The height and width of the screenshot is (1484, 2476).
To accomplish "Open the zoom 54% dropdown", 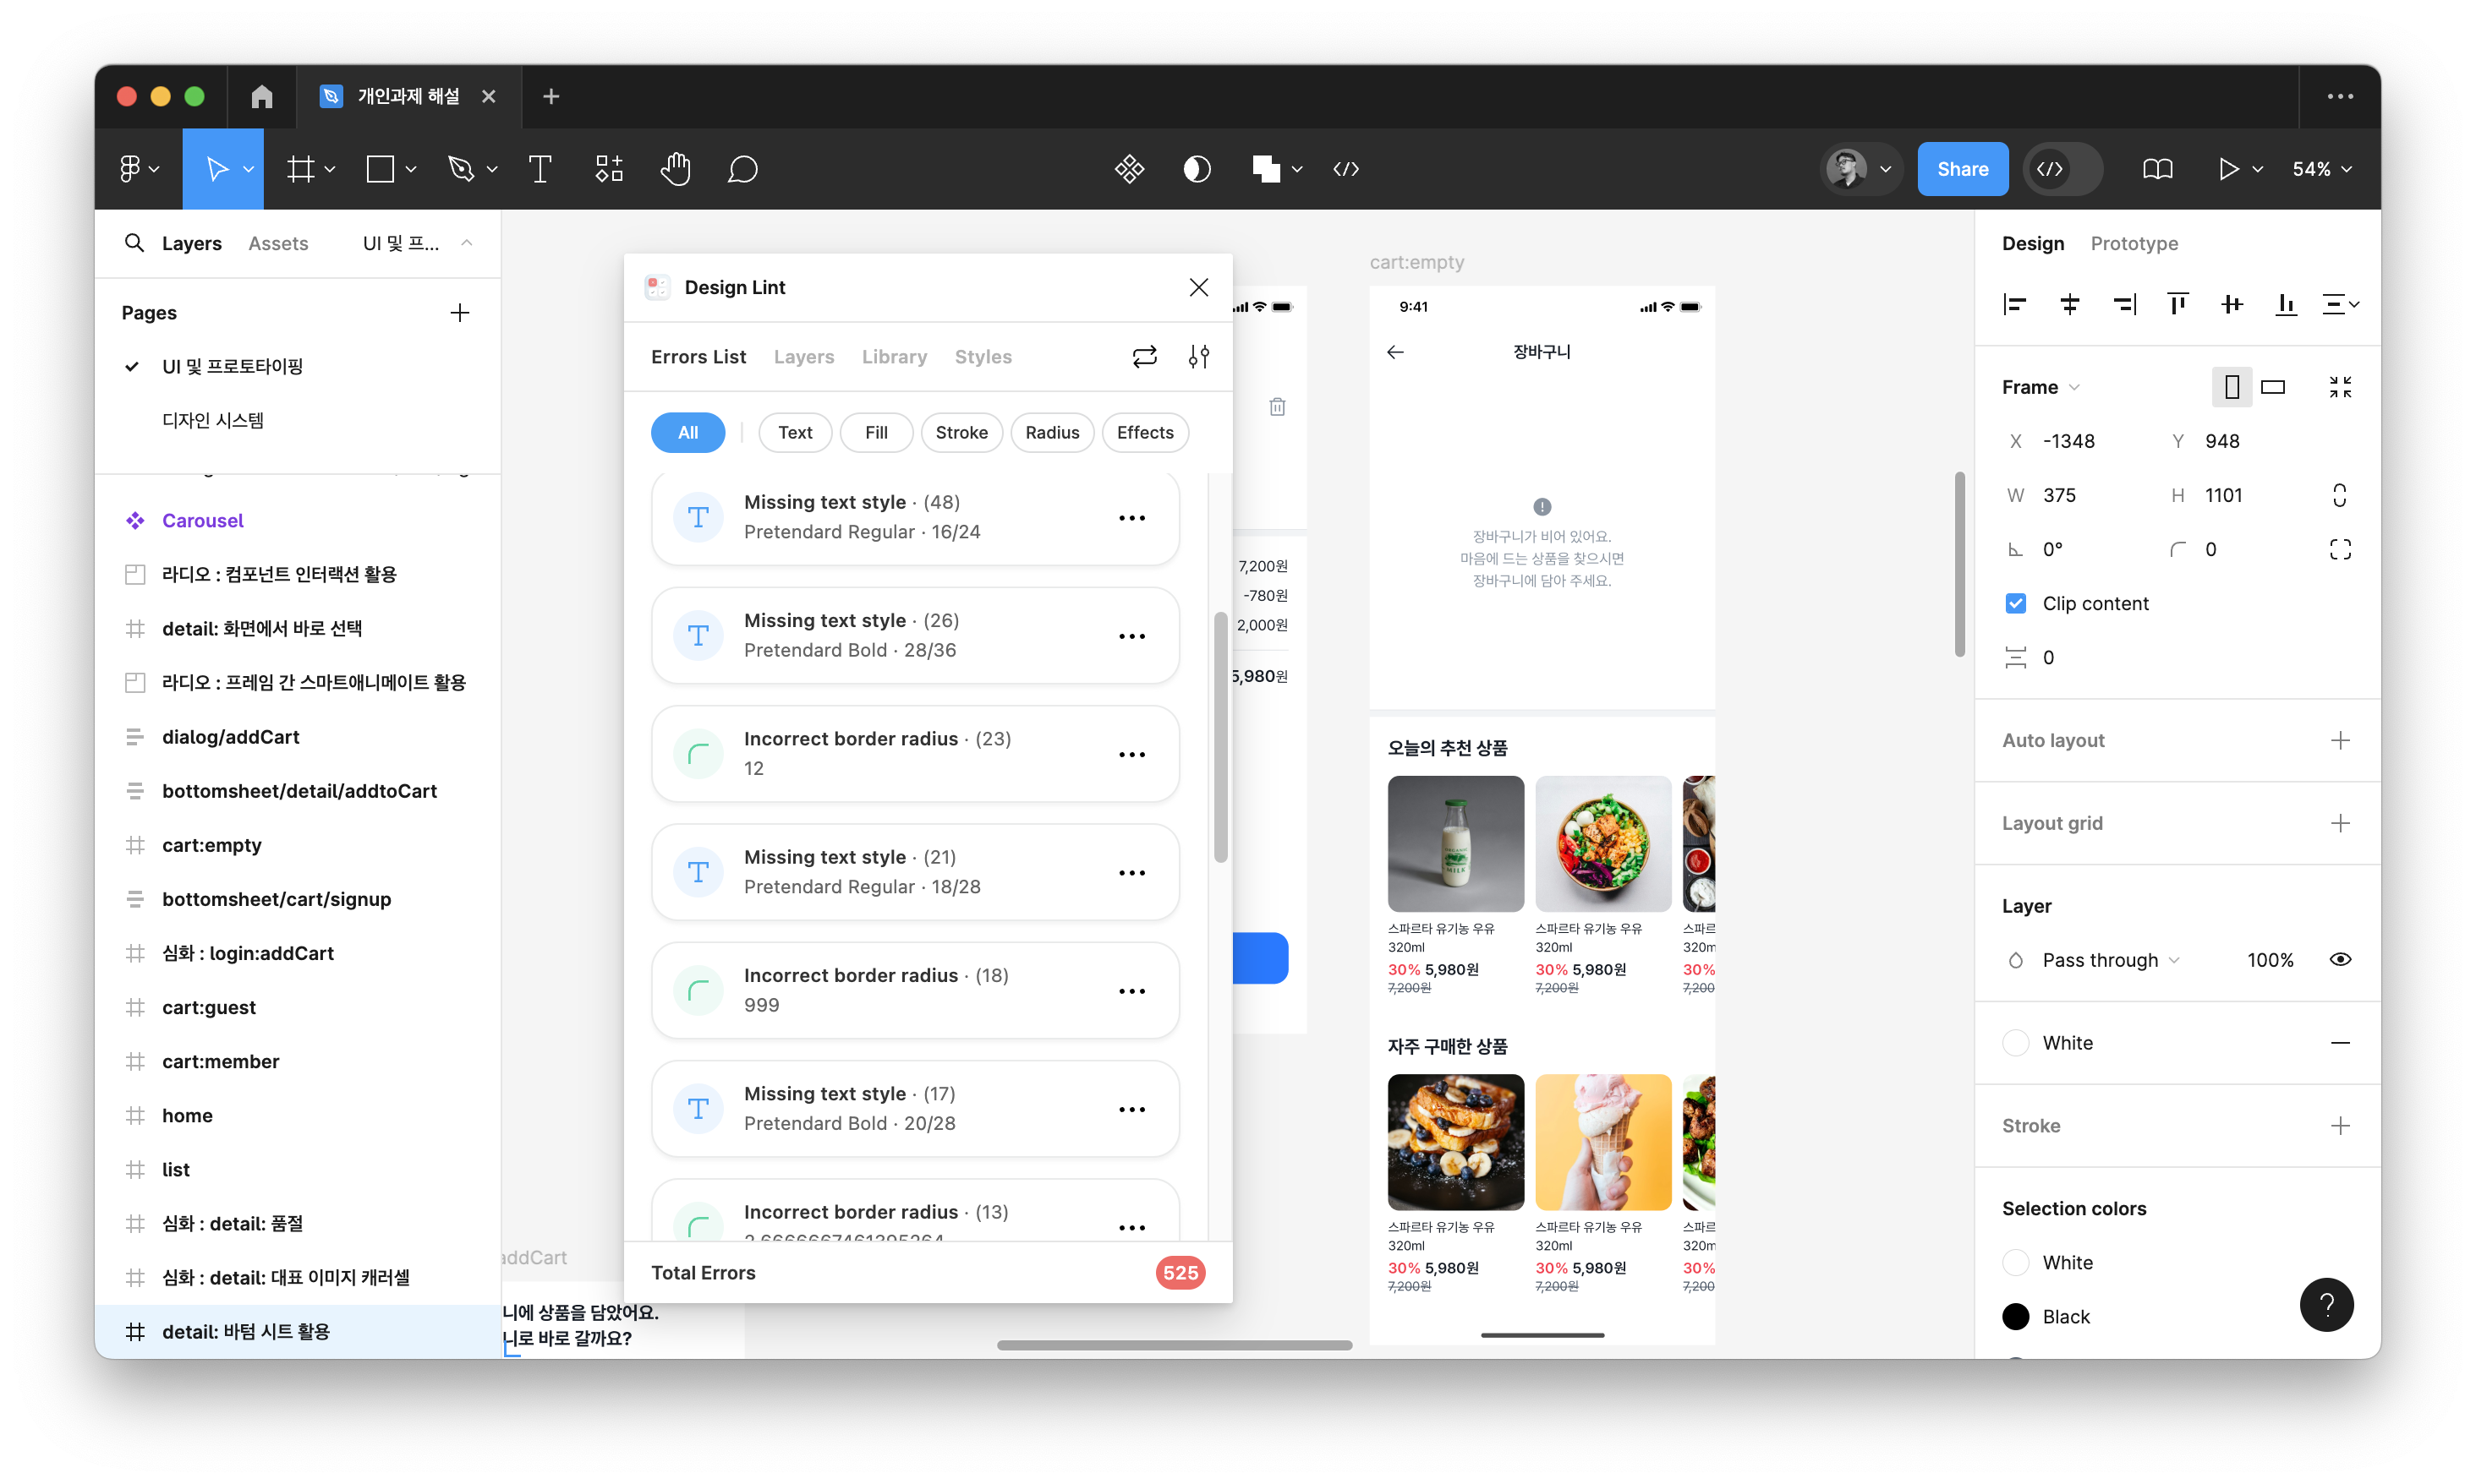I will click(2321, 169).
